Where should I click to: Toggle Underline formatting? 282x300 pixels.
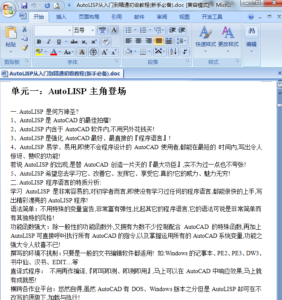click(59, 42)
